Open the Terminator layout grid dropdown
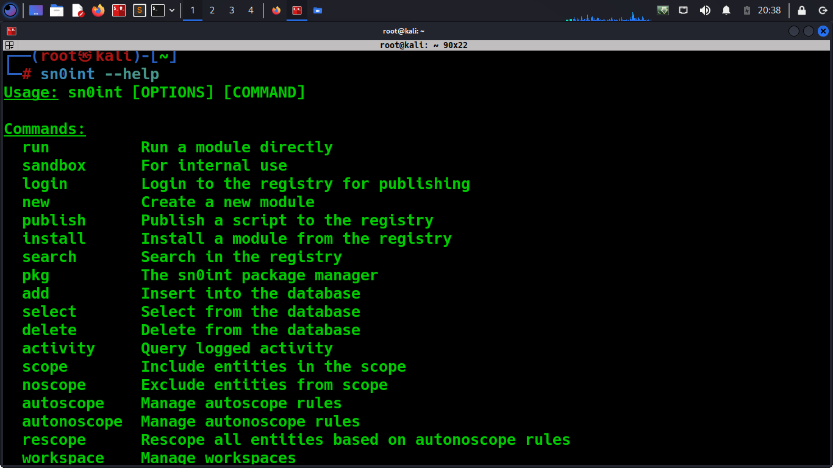The width and height of the screenshot is (833, 468). (10, 45)
